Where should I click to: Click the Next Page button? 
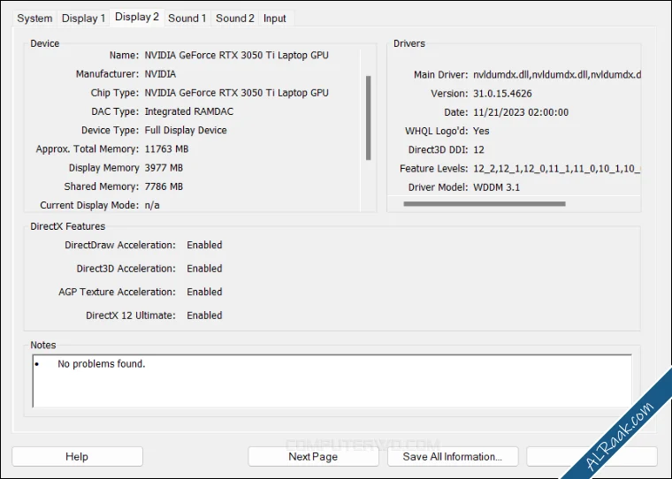(313, 457)
